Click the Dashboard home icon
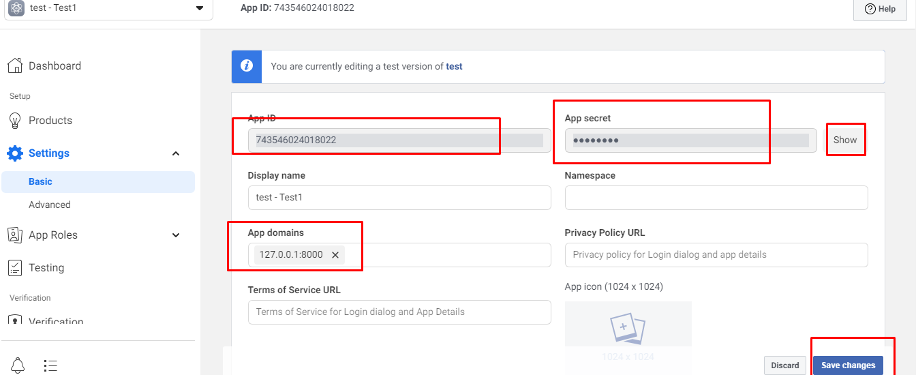Screen dimensions: 916x375 [15, 66]
